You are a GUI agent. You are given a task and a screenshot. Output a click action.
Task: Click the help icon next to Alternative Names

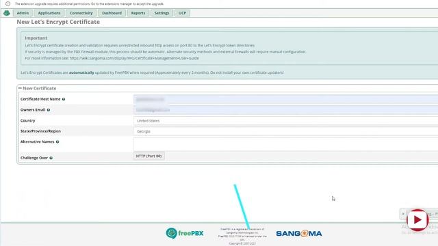pyautogui.click(x=57, y=142)
